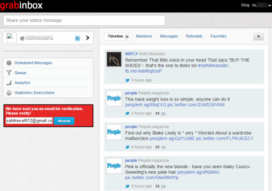This screenshot has width=272, height=191.
Task: Click the NBFCF avatar thumbnail
Action: (114, 59)
